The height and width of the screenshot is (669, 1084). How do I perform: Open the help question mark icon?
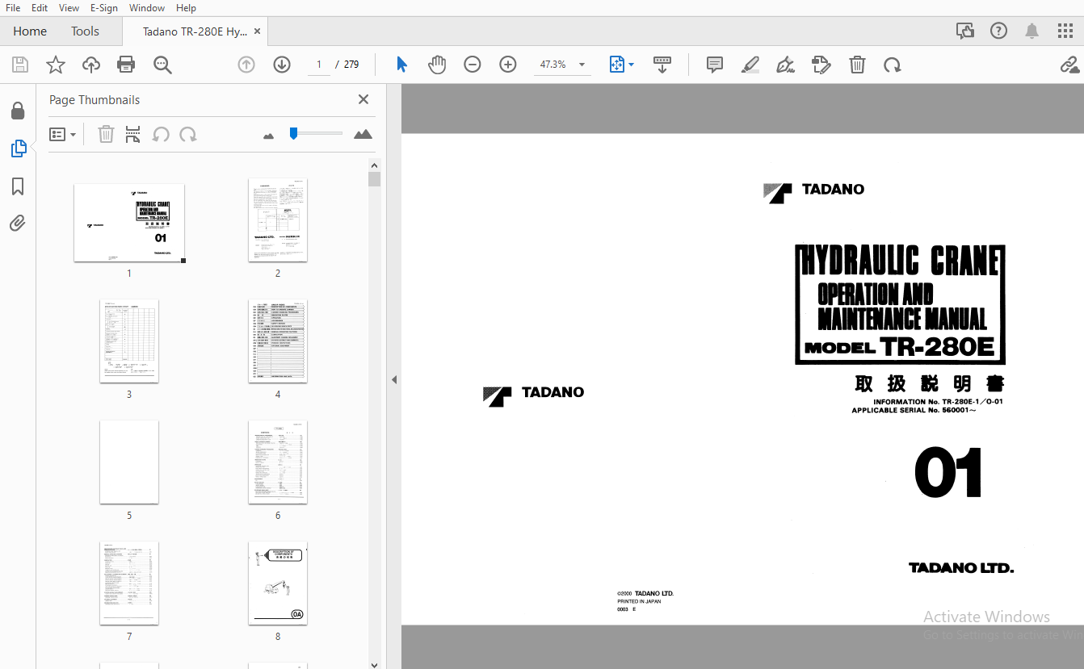click(x=998, y=31)
